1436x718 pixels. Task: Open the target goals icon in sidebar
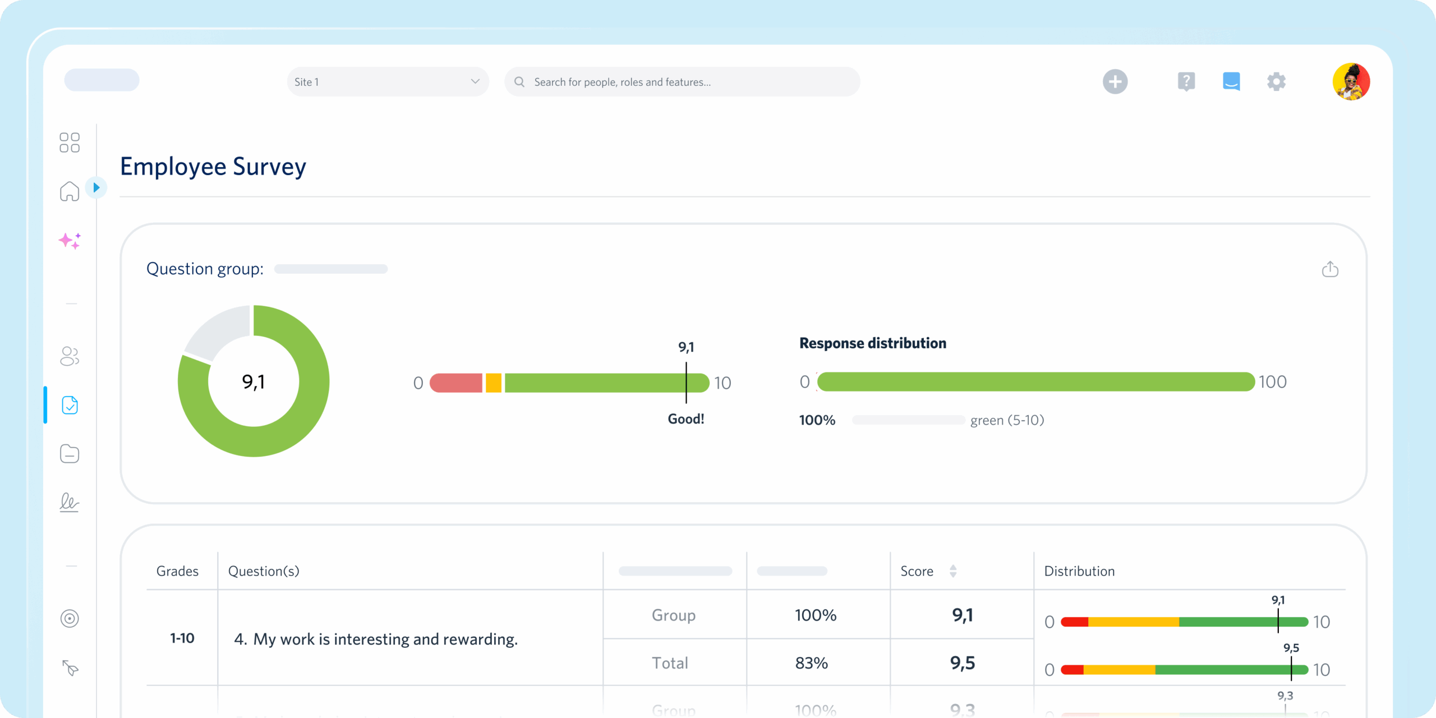click(x=70, y=619)
